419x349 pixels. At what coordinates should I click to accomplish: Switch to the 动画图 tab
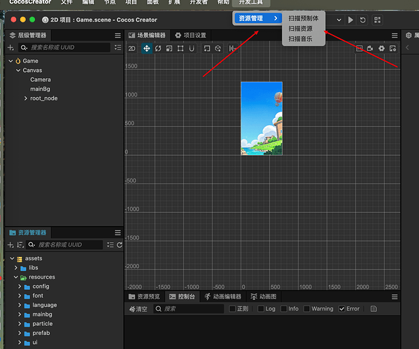[264, 297]
